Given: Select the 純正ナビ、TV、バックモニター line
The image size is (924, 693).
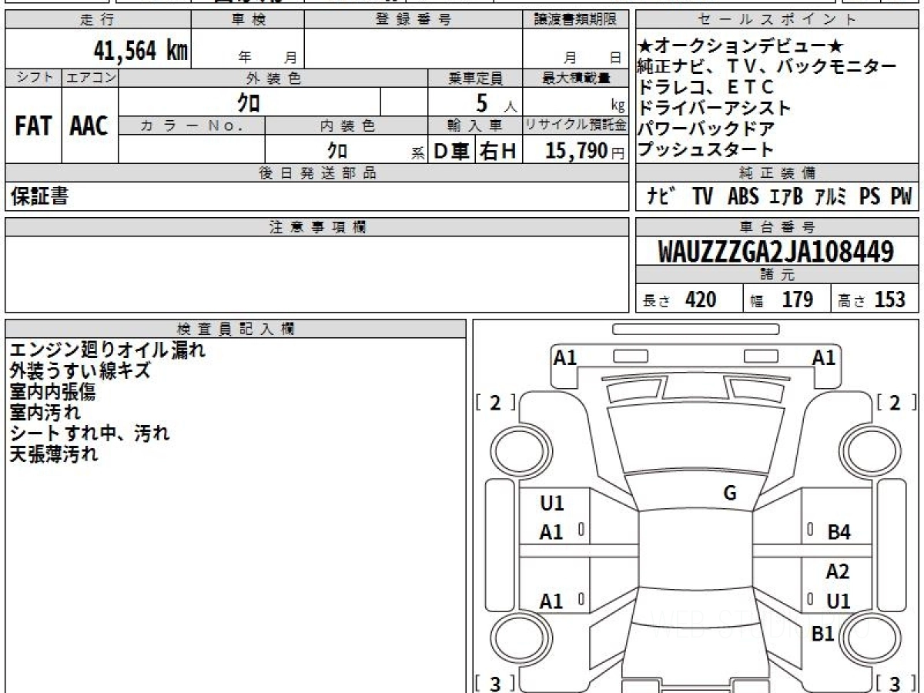Looking at the screenshot, I should 768,66.
